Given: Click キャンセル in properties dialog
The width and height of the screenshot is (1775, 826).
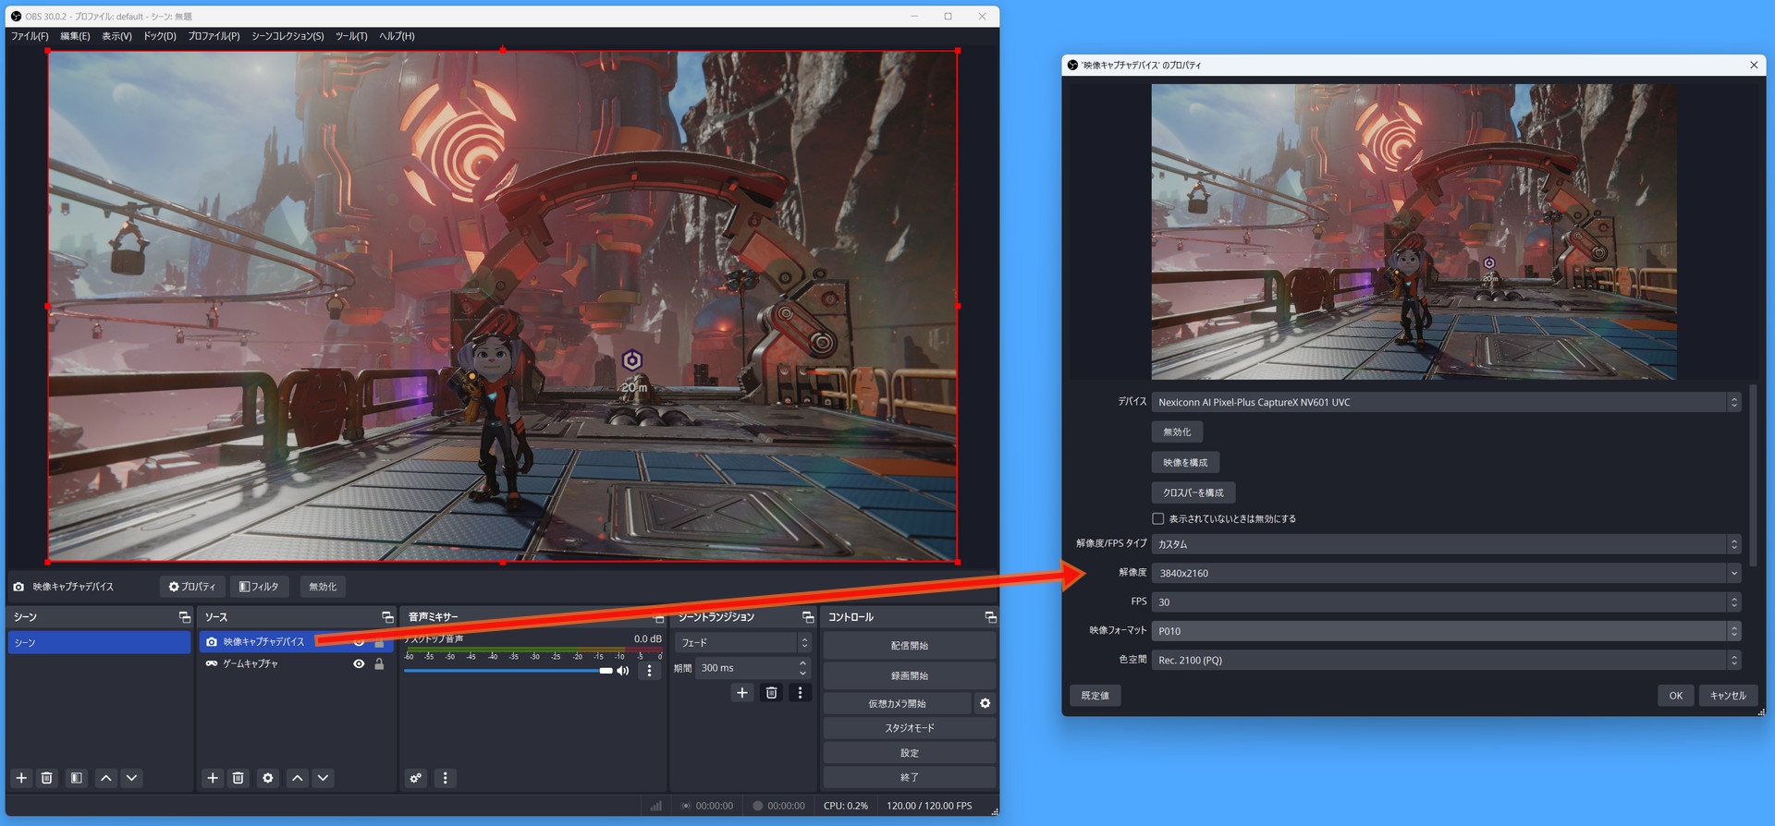Looking at the screenshot, I should pos(1728,696).
